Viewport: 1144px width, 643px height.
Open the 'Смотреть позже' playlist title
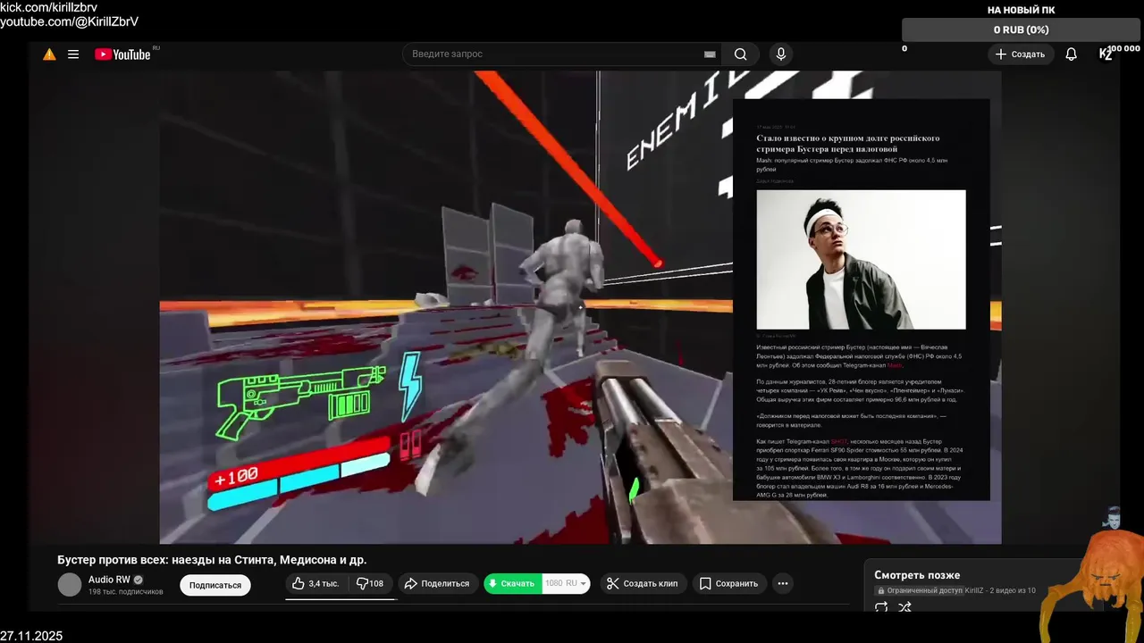coord(917,575)
